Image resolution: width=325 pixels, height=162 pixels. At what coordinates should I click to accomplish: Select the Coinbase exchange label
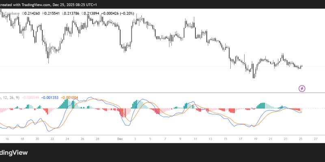pyautogui.click(x=11, y=13)
